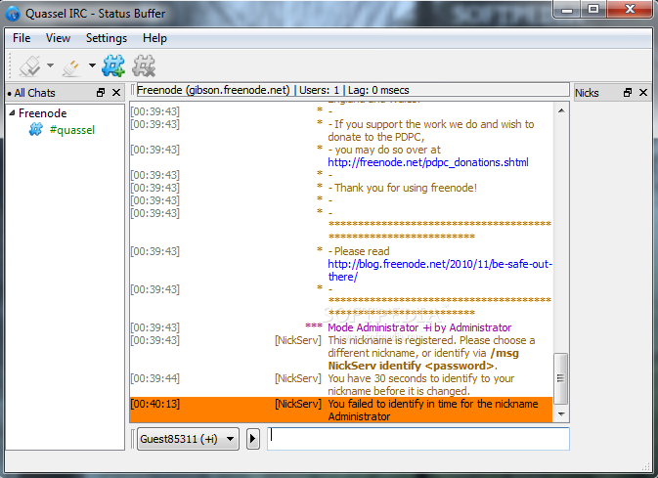Click 'If you support the work we do' message

(431, 131)
